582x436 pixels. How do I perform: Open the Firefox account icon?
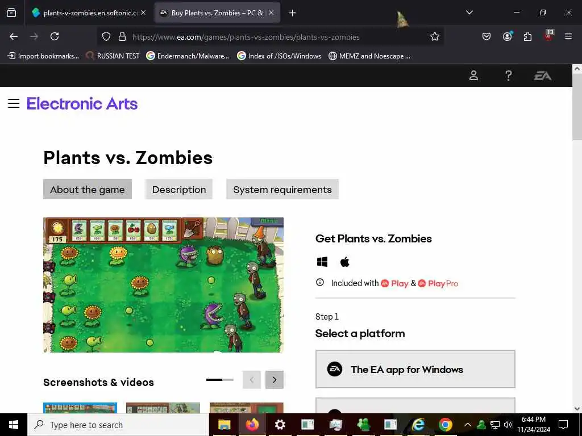[x=507, y=36]
